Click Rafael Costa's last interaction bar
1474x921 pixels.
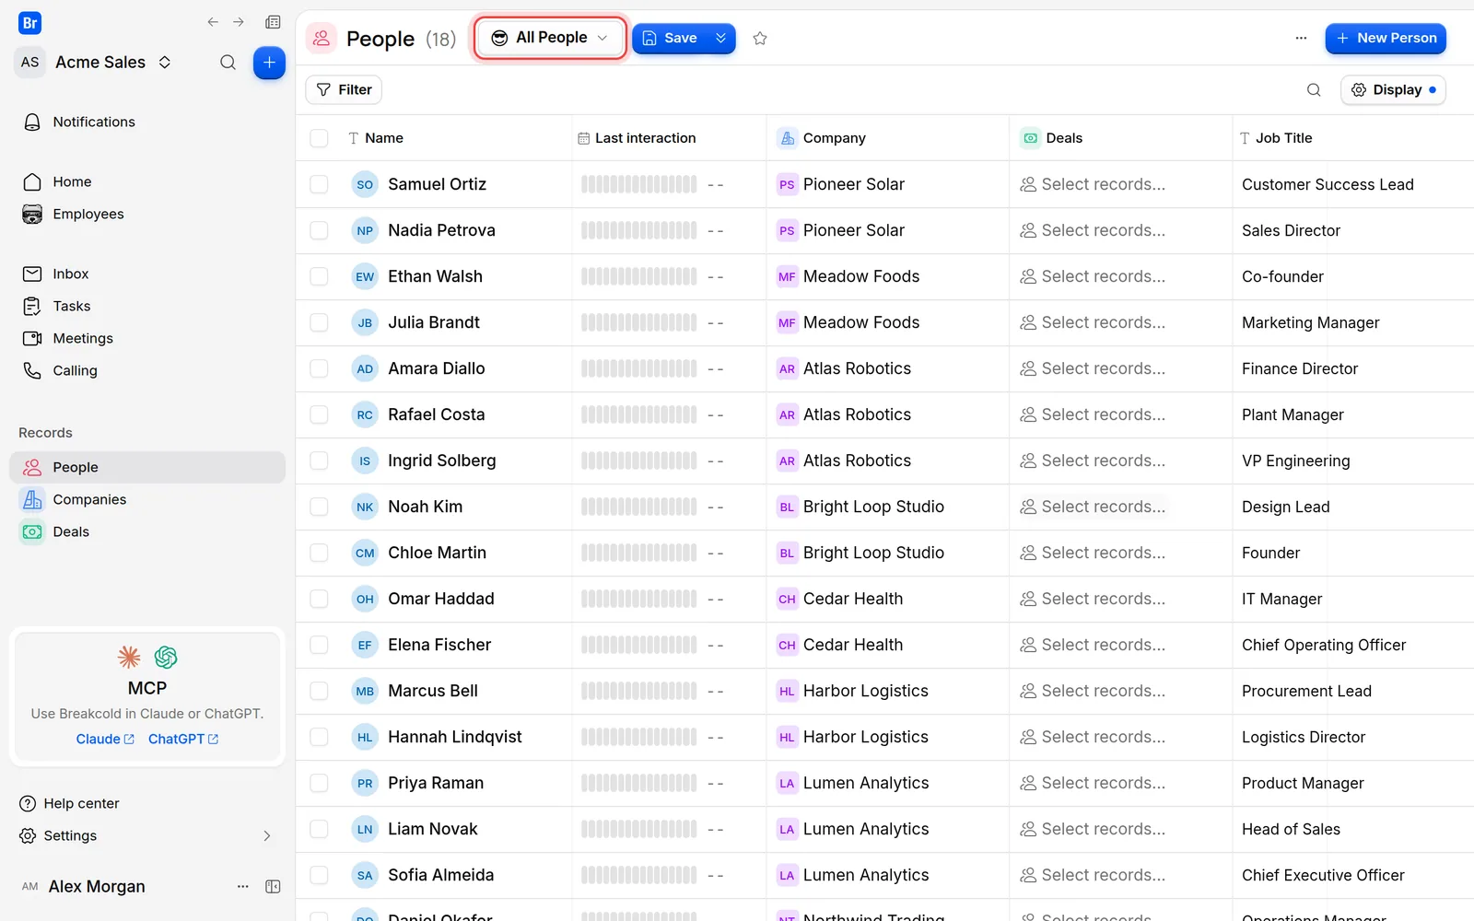pos(638,414)
